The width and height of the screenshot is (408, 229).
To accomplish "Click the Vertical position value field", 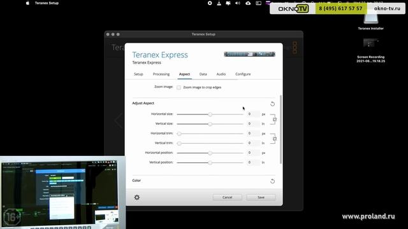I will [x=252, y=162].
